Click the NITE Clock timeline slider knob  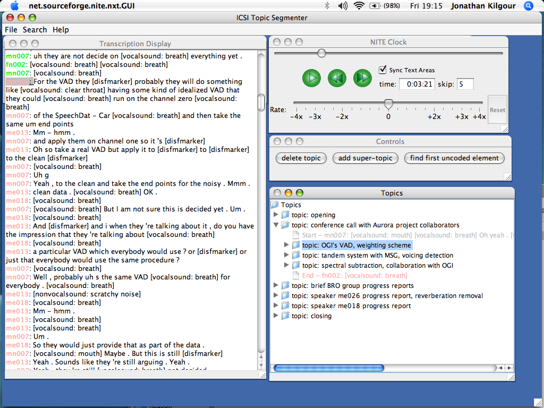click(x=321, y=53)
